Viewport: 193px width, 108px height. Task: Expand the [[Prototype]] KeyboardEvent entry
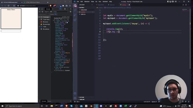[x=55, y=70]
